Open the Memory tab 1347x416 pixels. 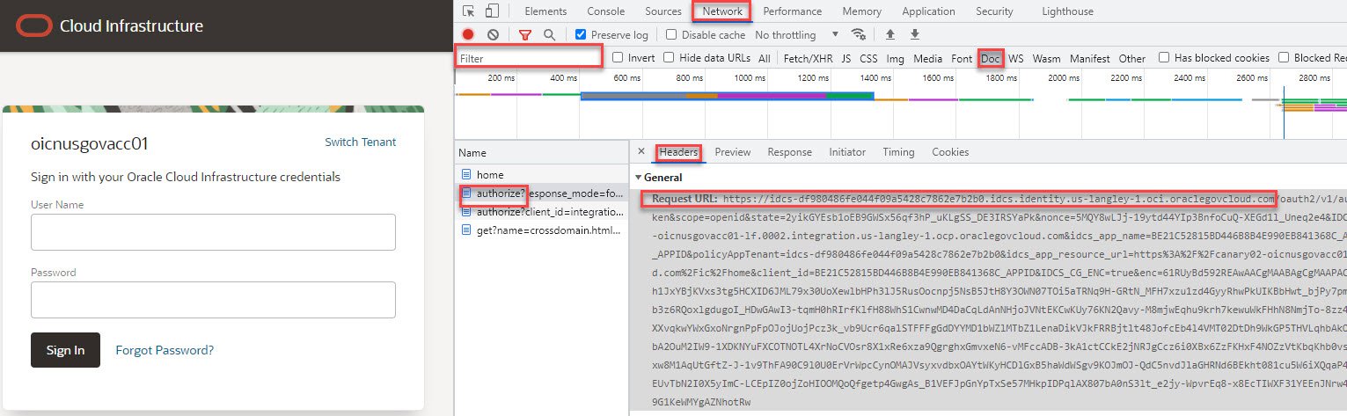click(862, 11)
